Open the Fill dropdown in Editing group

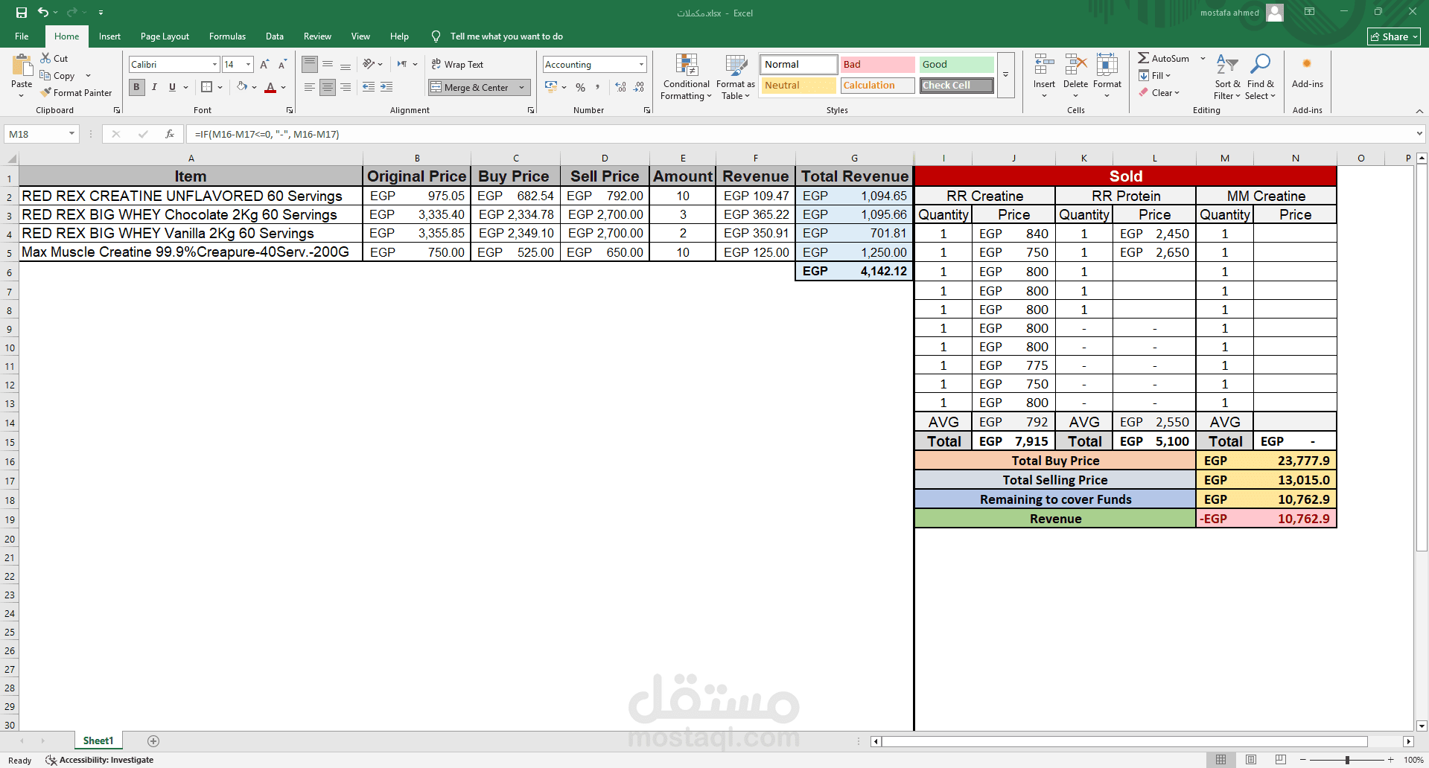[x=1154, y=75]
